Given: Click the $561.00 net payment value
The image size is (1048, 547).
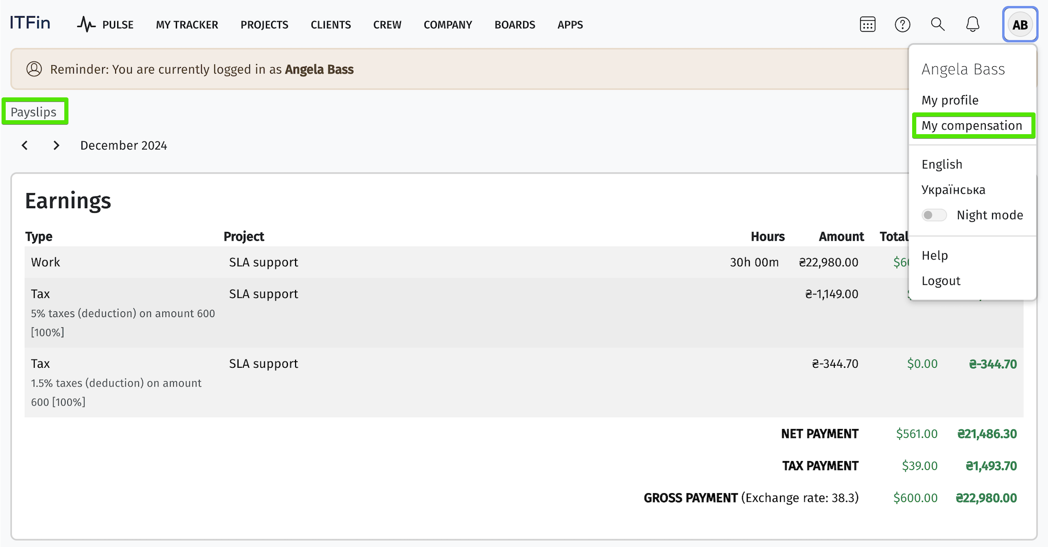Looking at the screenshot, I should point(916,434).
